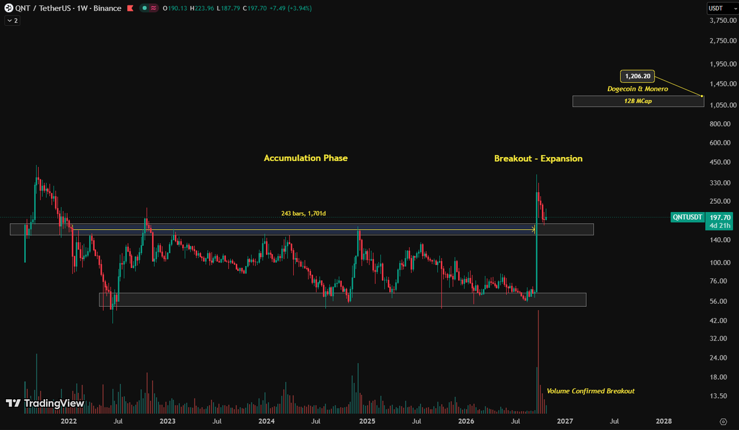Viewport: 739px width, 430px height.
Task: Click the QNTUSDT symbol price label
Action: pos(687,217)
